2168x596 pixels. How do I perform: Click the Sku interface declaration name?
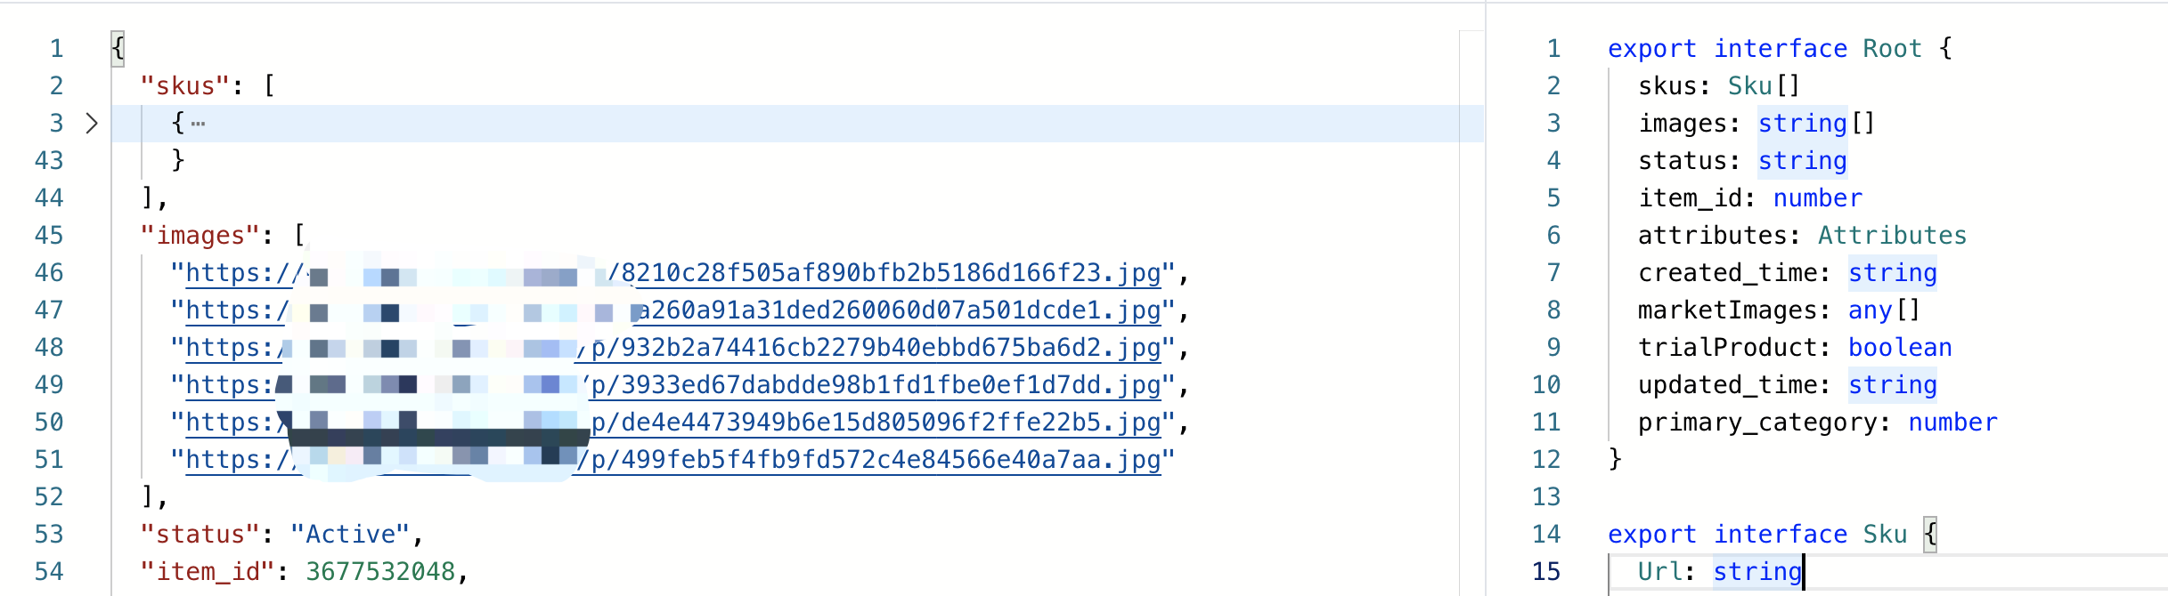(x=1885, y=535)
